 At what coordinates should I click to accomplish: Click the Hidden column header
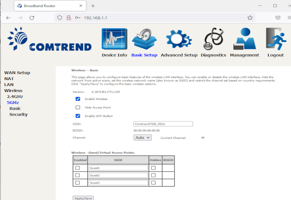[156, 160]
